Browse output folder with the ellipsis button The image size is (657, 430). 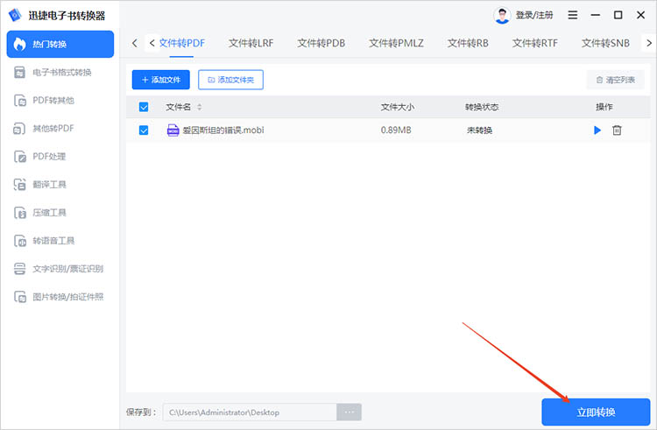(x=349, y=412)
